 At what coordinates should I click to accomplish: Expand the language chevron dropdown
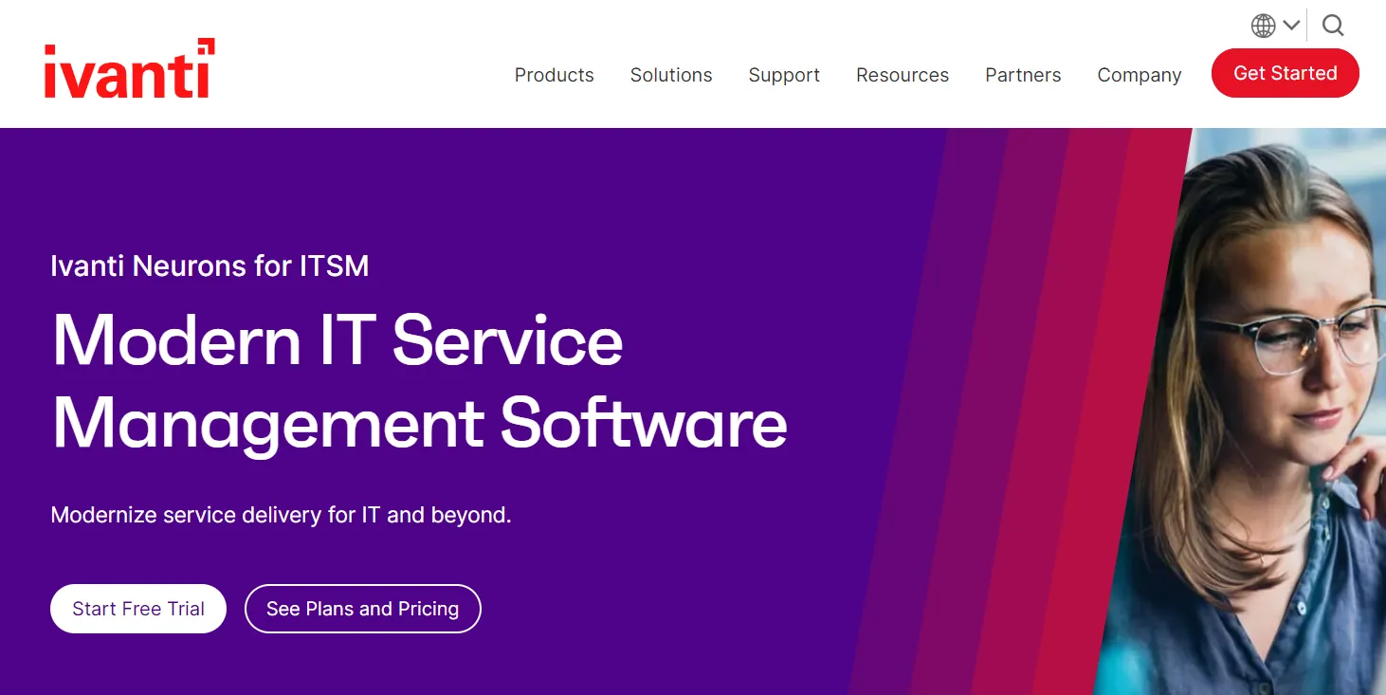click(x=1291, y=26)
